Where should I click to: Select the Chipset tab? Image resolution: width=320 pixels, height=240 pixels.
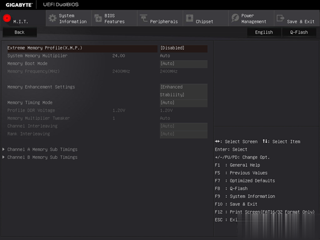[205, 18]
